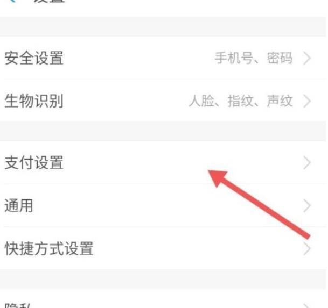Tap 手机号、密码 detail text

tap(254, 58)
